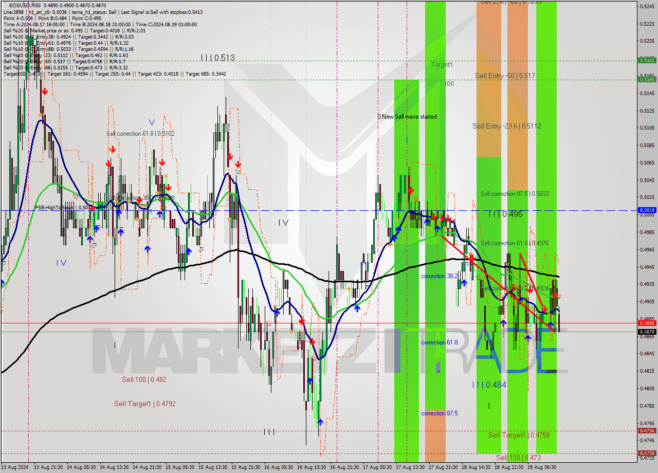Click the blue 'correction 38.2' label

(x=439, y=276)
